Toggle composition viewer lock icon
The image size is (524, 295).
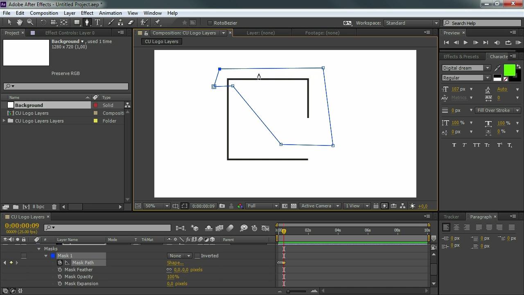point(146,33)
